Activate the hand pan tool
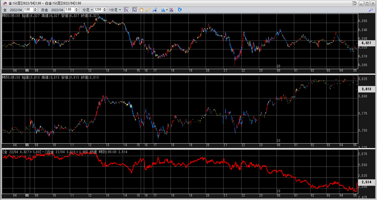Screen dimensions: 377x200 [x=141, y=10]
